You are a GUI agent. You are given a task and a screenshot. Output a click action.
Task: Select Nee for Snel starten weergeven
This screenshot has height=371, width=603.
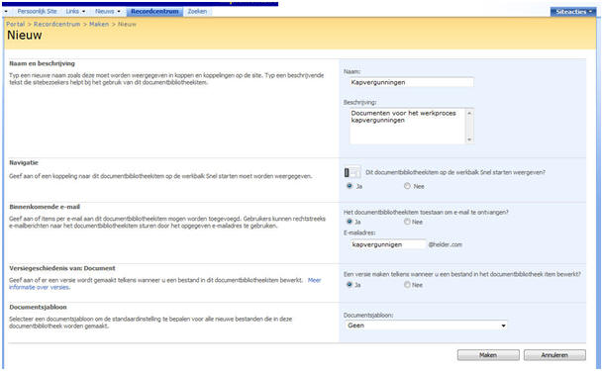click(407, 186)
